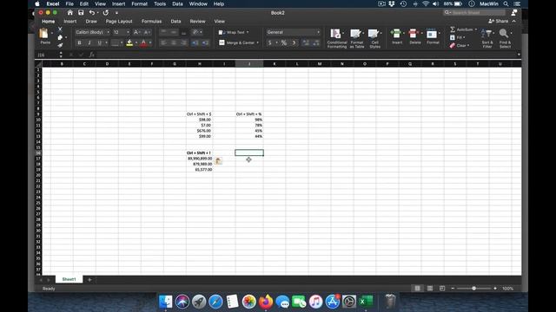Expand the Fill dropdown
Screen dimensions: 556x312
point(464,37)
